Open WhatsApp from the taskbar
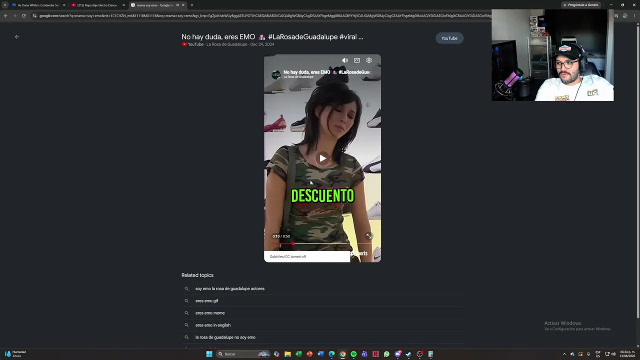Viewport: 640px width, 360px height. tap(386, 354)
